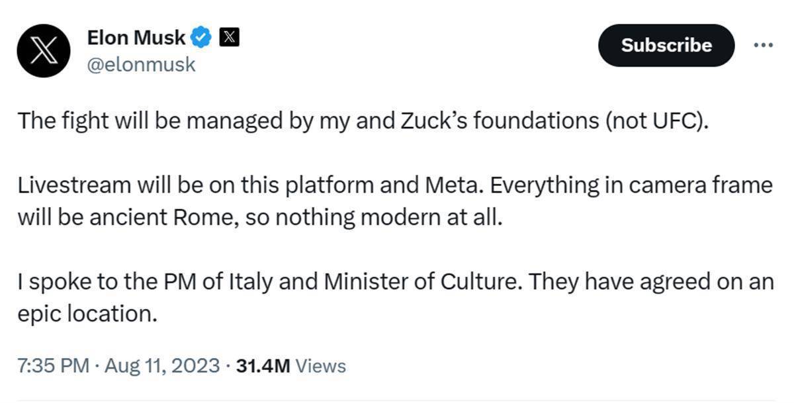794x403 pixels.
Task: Select the Livestream paragraph text
Action: tap(395, 201)
